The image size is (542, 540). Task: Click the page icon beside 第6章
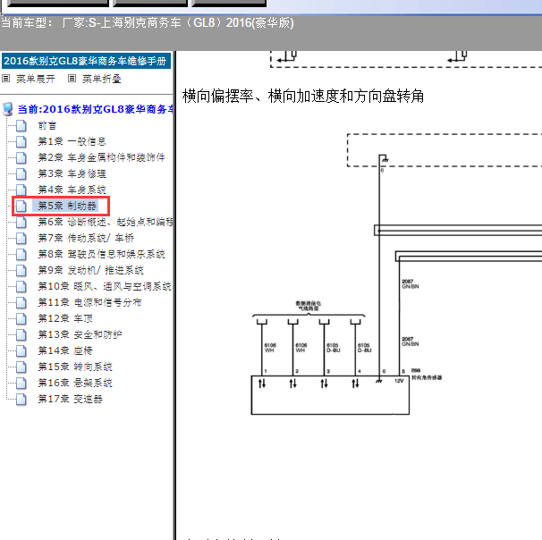[x=21, y=222]
